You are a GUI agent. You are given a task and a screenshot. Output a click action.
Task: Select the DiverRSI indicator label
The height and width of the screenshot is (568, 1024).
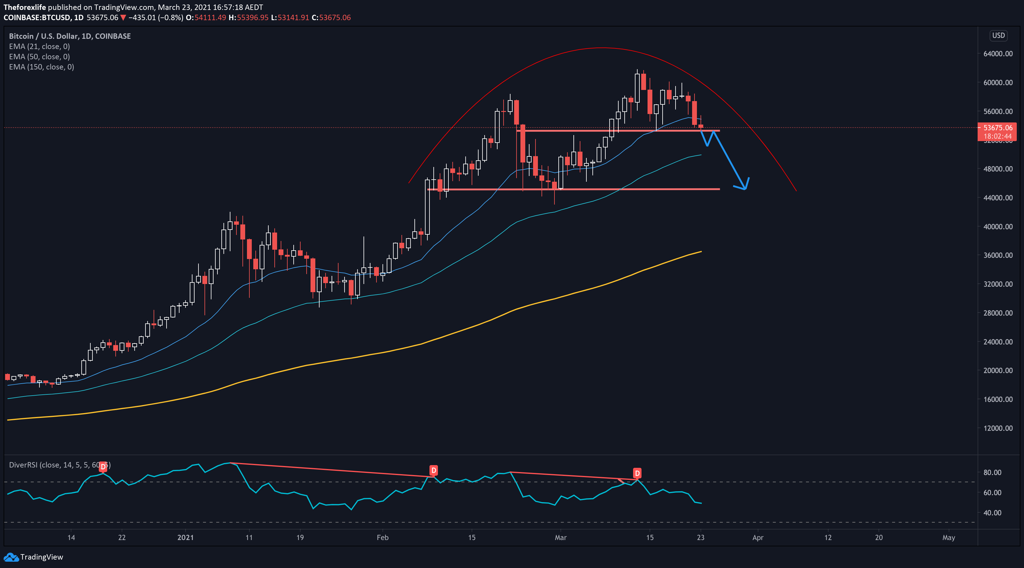60,465
